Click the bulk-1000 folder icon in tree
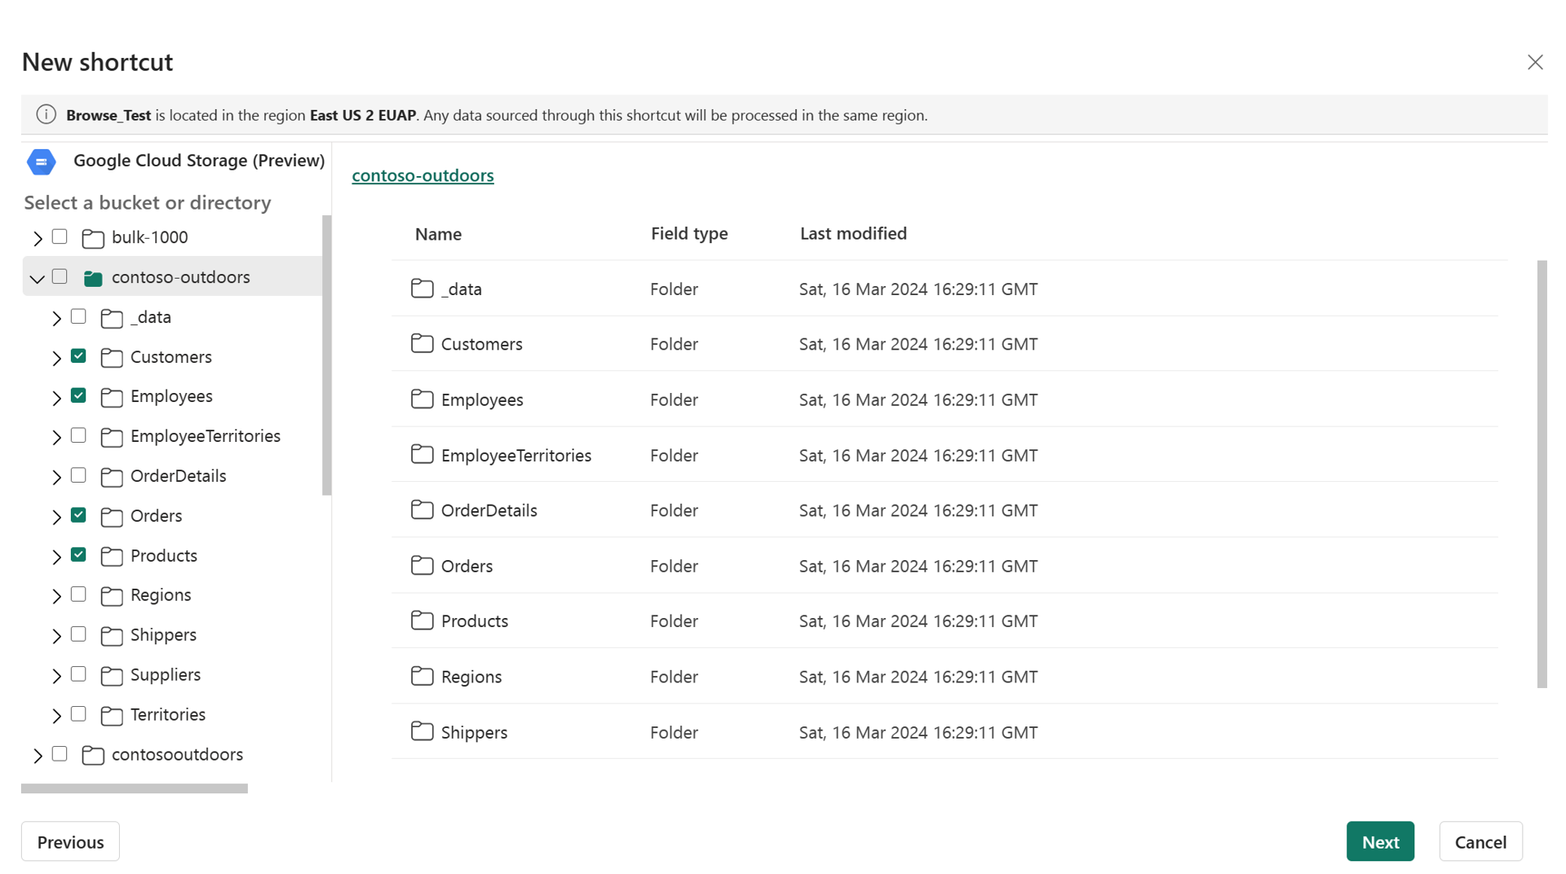 pyautogui.click(x=93, y=239)
